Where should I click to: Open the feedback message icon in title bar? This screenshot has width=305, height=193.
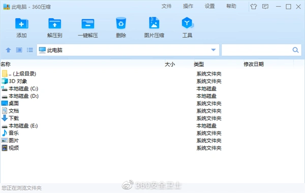pos(265,7)
